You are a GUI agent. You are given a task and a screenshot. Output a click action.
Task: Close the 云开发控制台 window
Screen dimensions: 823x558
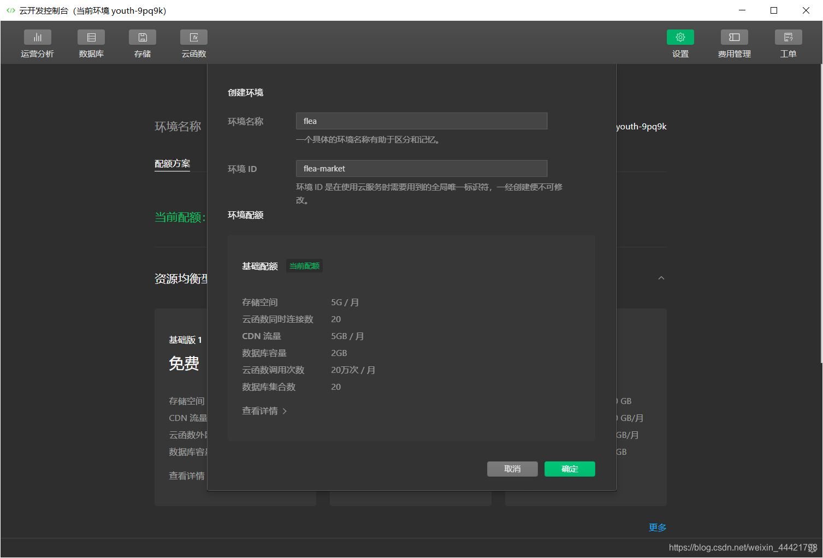click(x=806, y=10)
